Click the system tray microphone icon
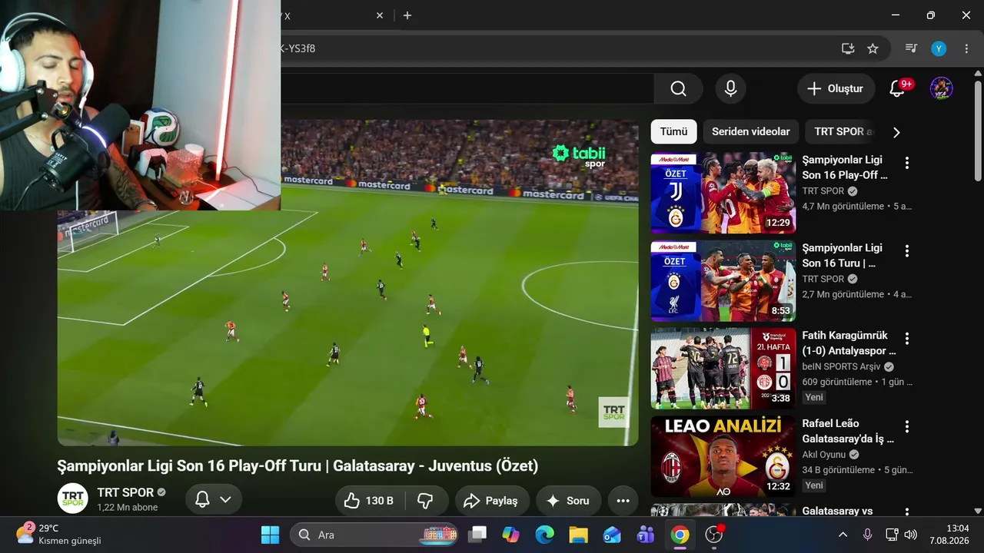Image resolution: width=984 pixels, height=553 pixels. tap(867, 535)
